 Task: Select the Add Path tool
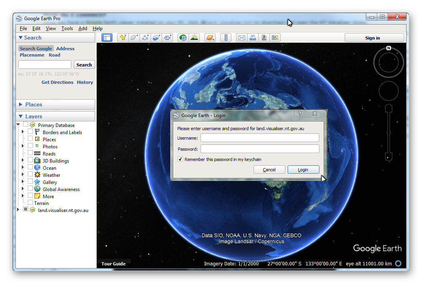[145, 38]
